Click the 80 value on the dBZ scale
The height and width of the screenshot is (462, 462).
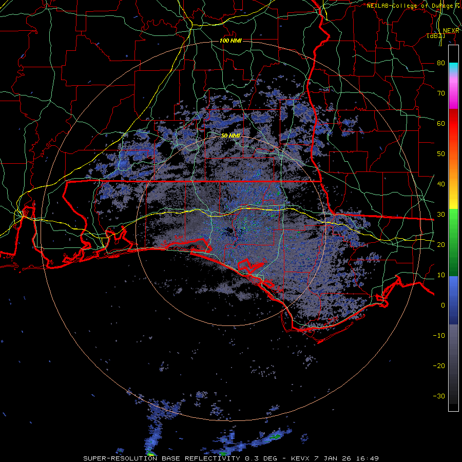(441, 63)
